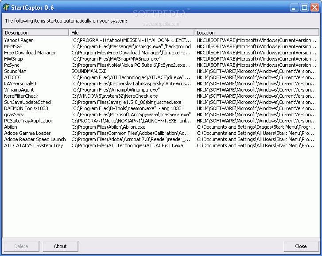Image resolution: width=322 pixels, height=256 pixels.
Task: Click the LAUNCH~1.EXE file path cell
Action: coord(131,121)
